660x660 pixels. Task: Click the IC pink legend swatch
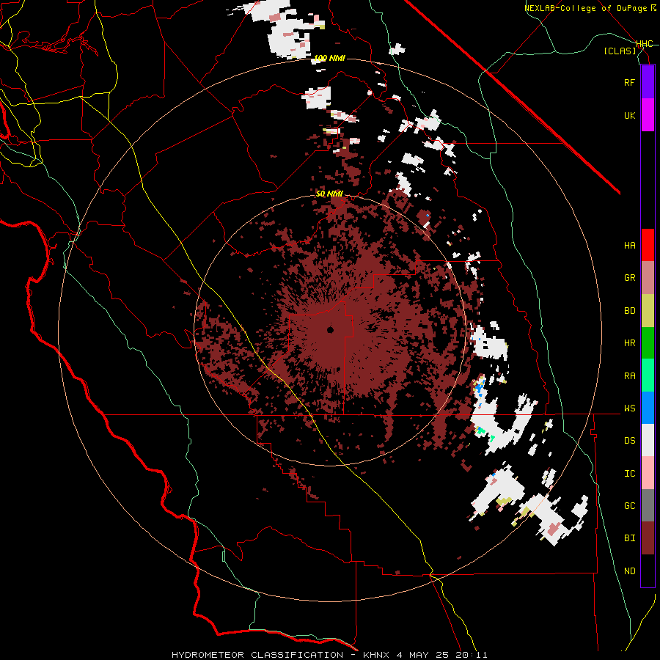click(x=648, y=473)
